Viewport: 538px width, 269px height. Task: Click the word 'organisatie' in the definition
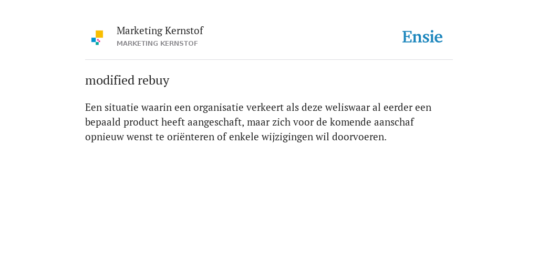tap(219, 108)
